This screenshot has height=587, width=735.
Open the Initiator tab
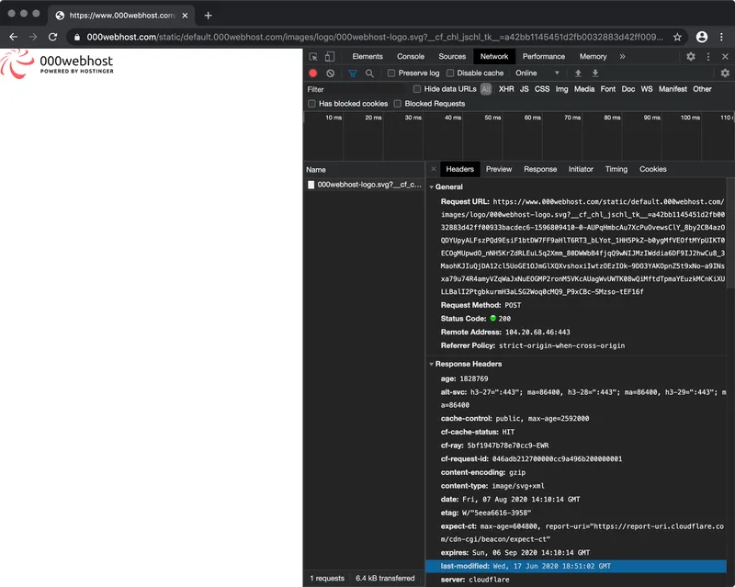tap(581, 169)
